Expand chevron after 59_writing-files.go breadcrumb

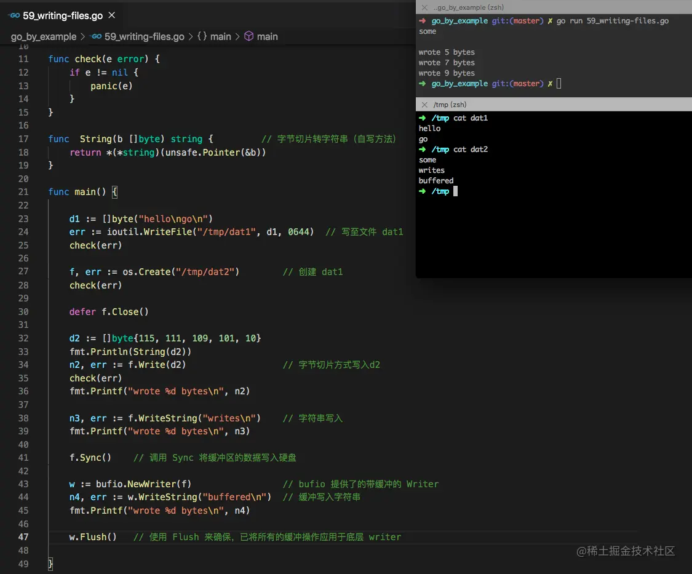click(x=191, y=37)
